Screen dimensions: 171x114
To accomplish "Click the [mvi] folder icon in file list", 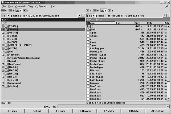I will (88, 29).
